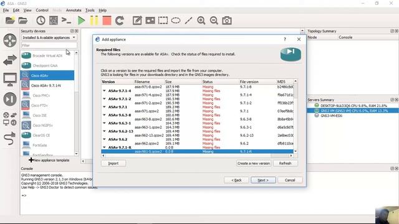This screenshot has height=224, width=399.
Task: Insert a picture toolbar icon
Action: [150, 21]
